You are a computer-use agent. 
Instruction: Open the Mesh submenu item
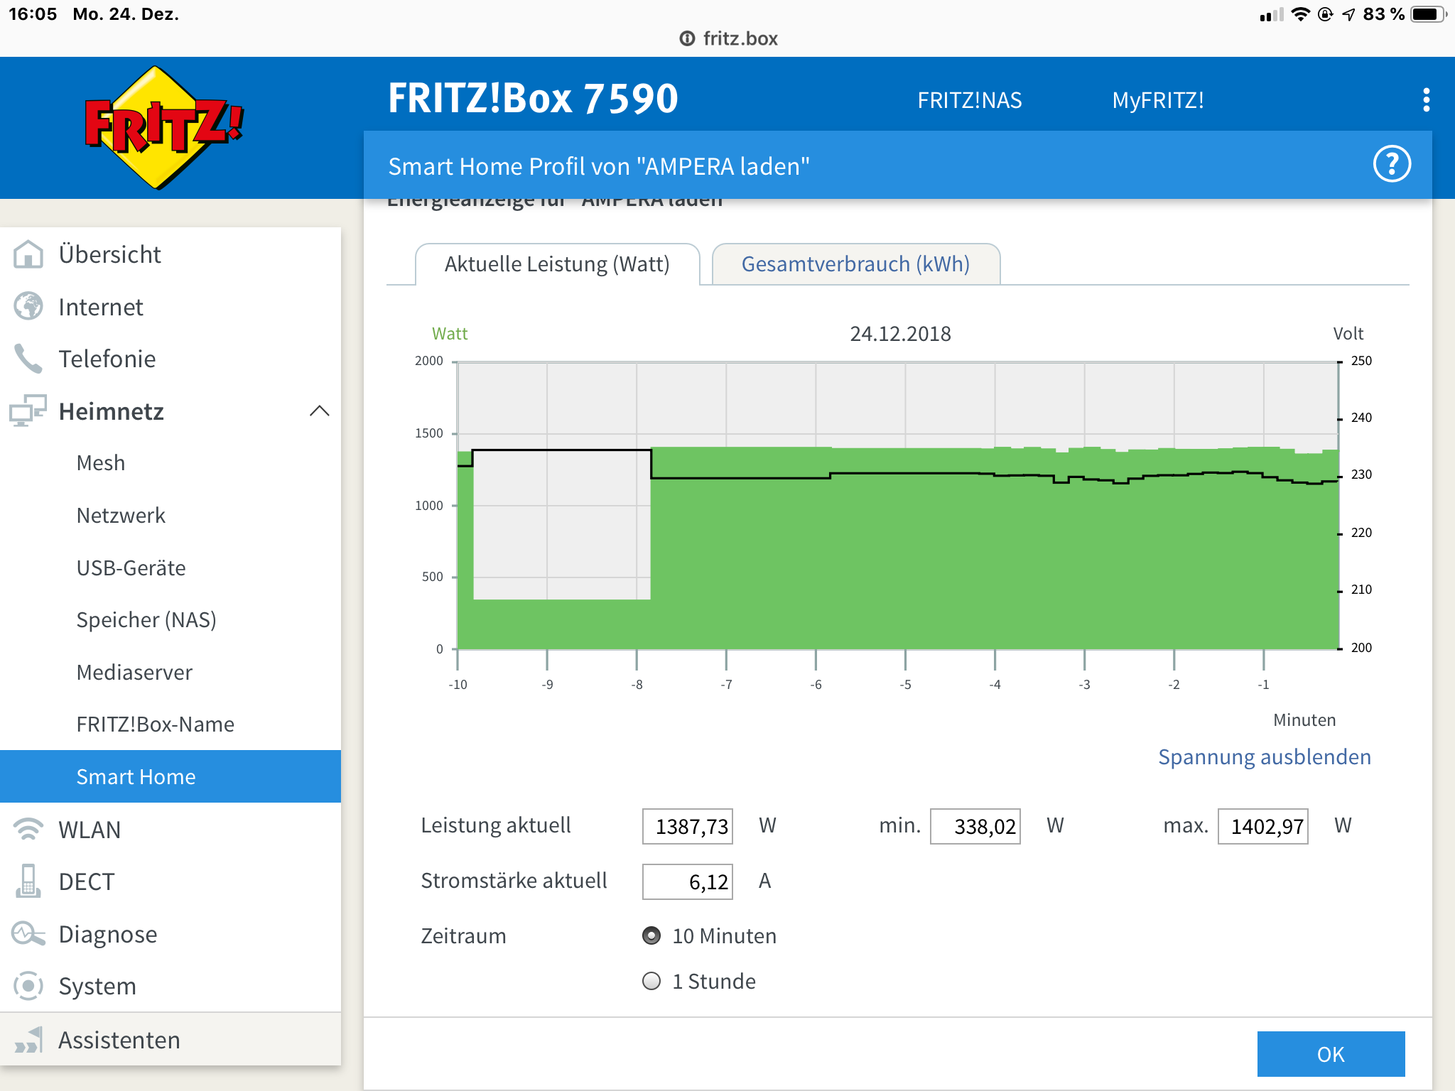point(101,463)
